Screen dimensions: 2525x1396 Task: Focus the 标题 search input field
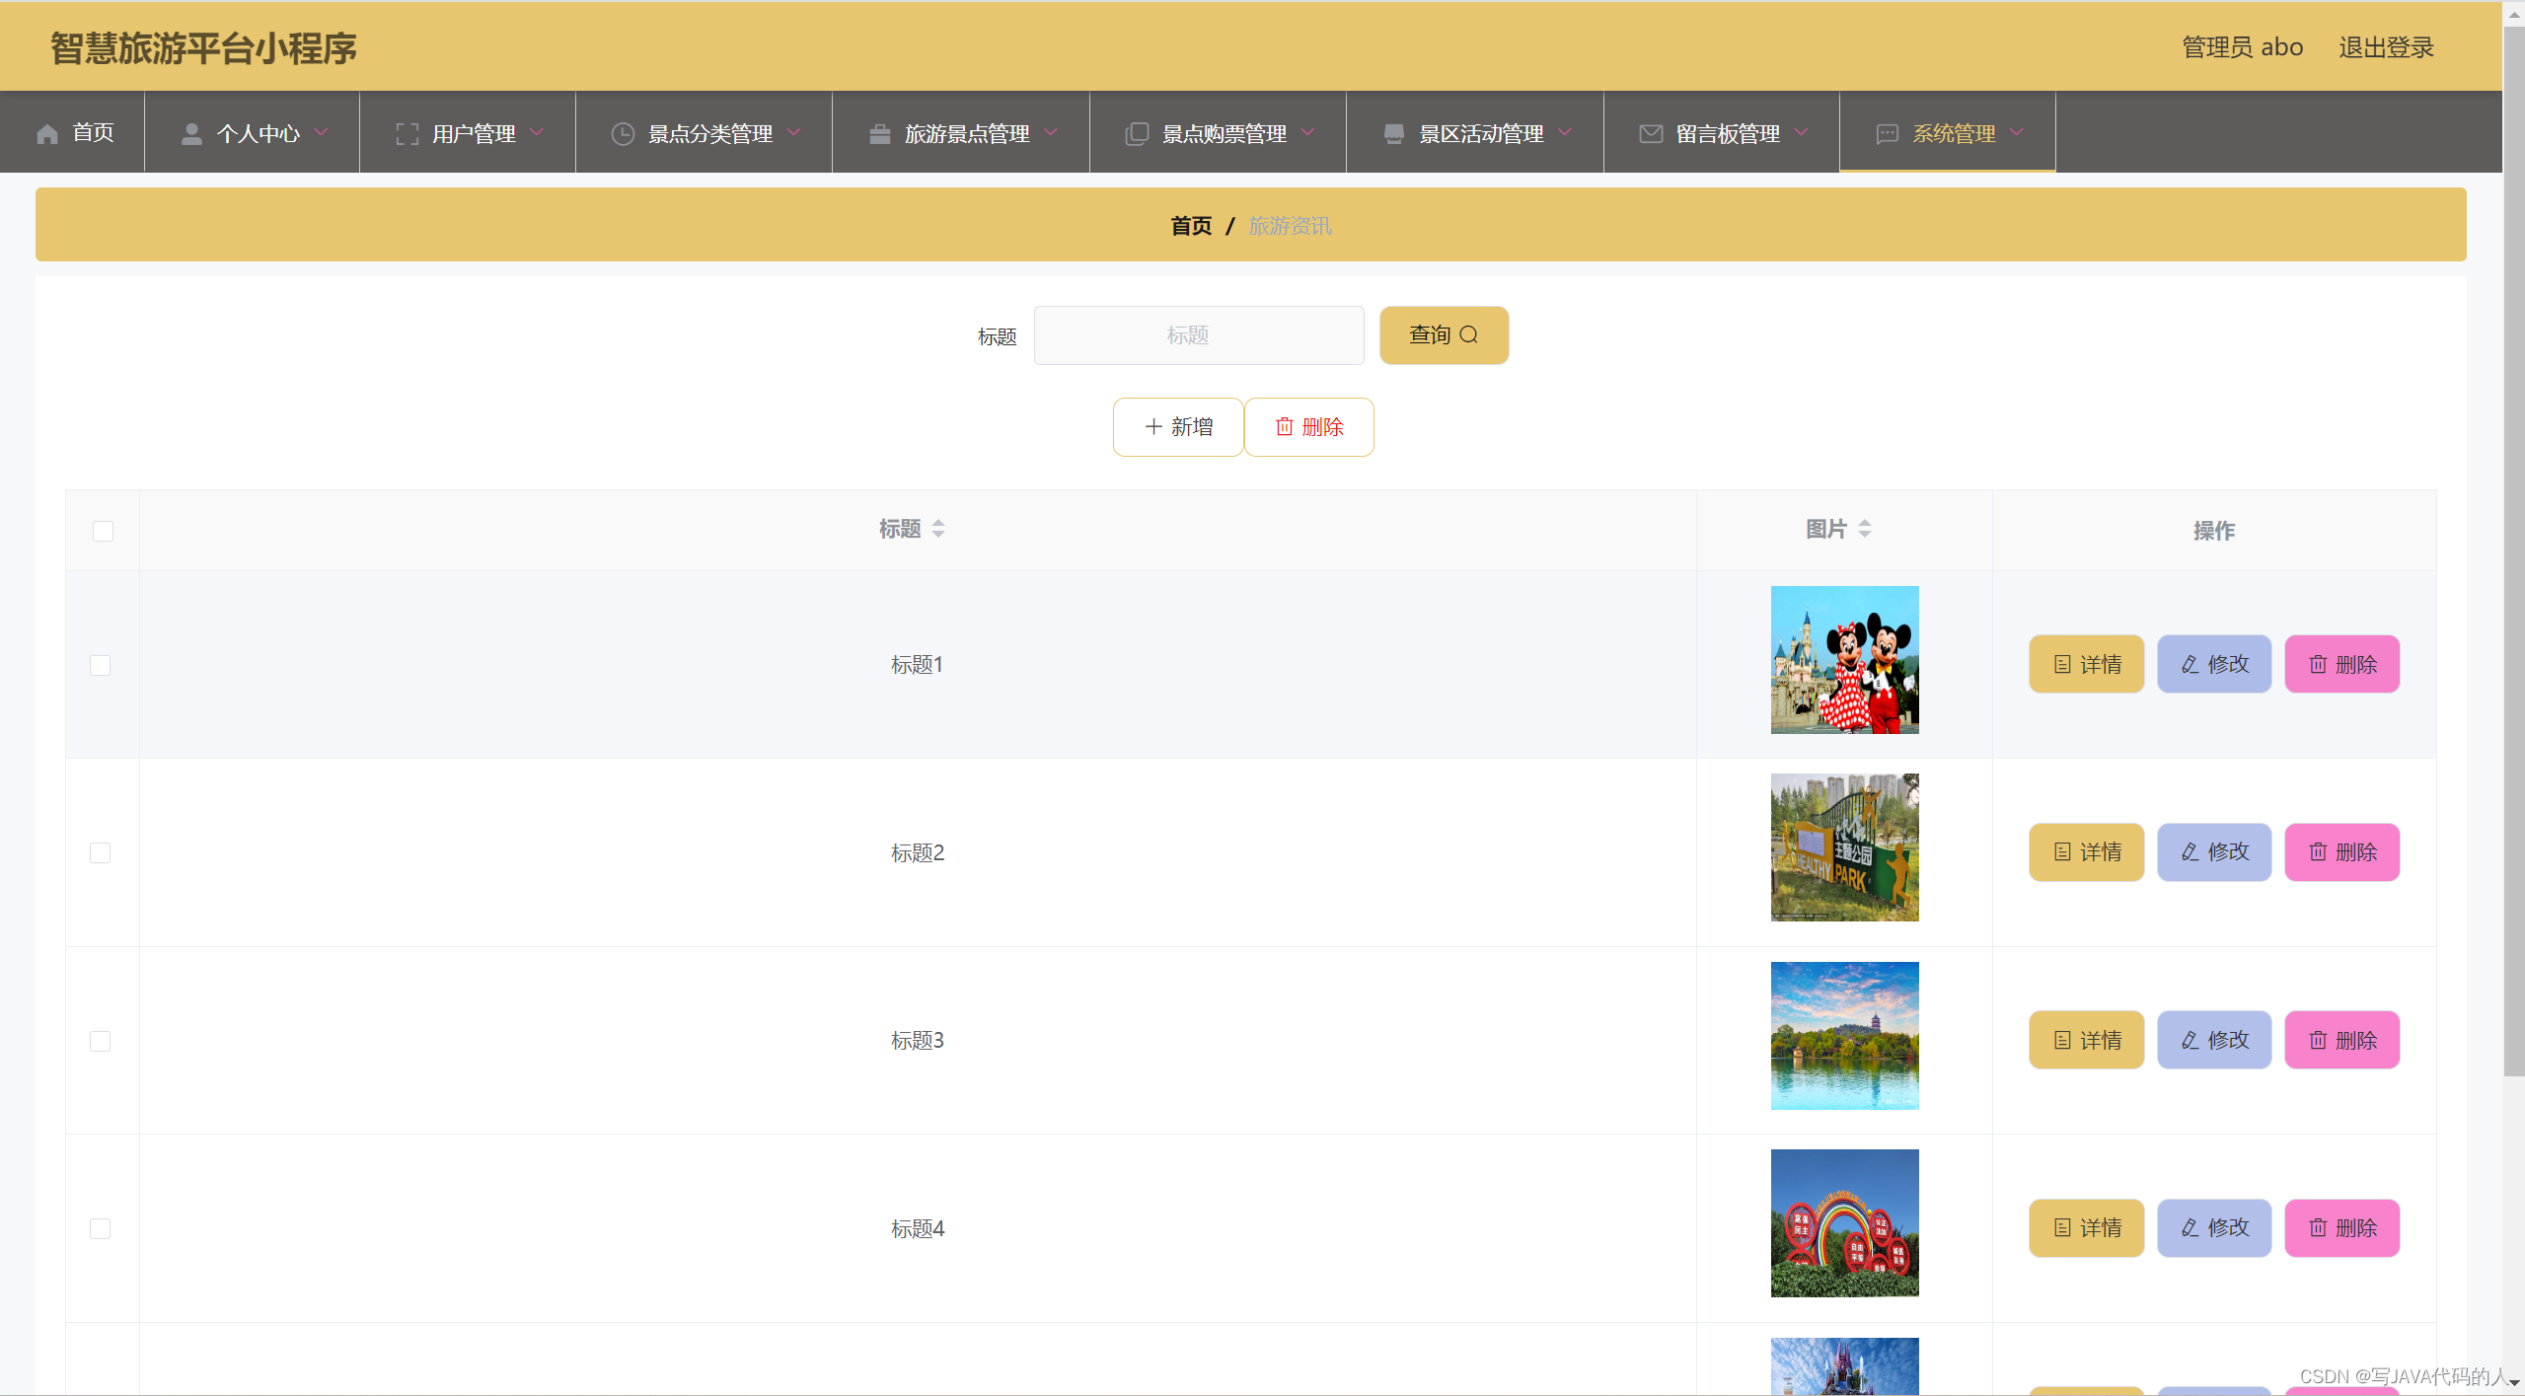pyautogui.click(x=1198, y=334)
